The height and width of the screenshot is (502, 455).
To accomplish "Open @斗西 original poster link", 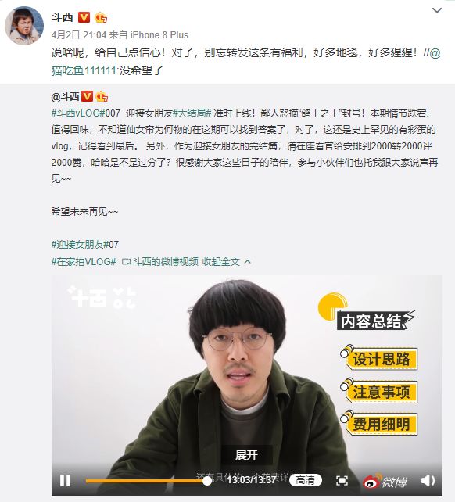I will [x=65, y=96].
